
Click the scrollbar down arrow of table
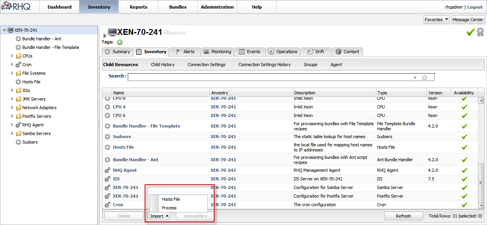(481, 205)
